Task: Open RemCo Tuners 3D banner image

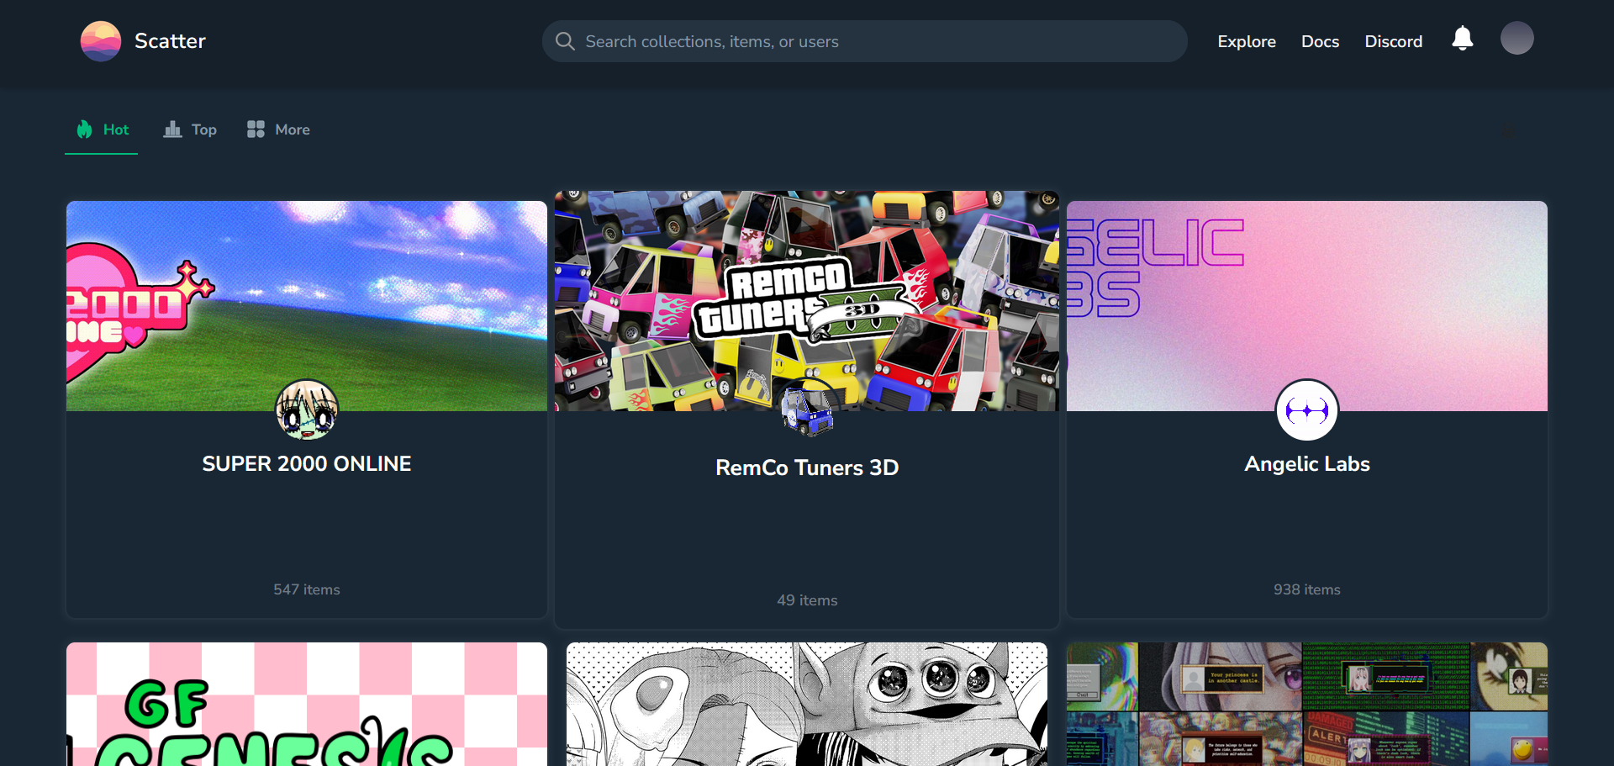Action: pos(807,301)
